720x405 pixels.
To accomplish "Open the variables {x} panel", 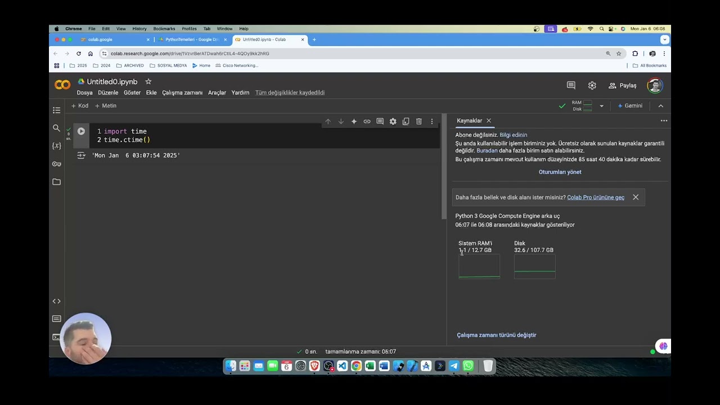I will [56, 146].
